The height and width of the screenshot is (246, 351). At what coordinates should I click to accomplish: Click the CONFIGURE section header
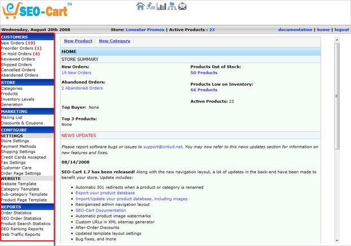click(27, 130)
